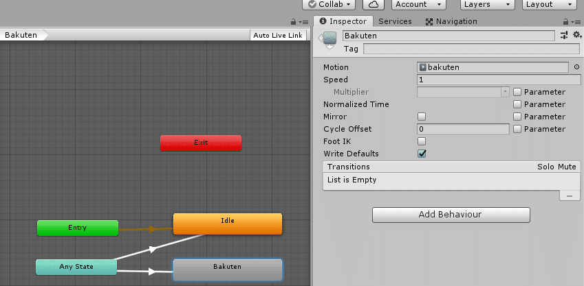Image resolution: width=584 pixels, height=286 pixels.
Task: Click the Inspector panel lock icon
Action: click(565, 22)
